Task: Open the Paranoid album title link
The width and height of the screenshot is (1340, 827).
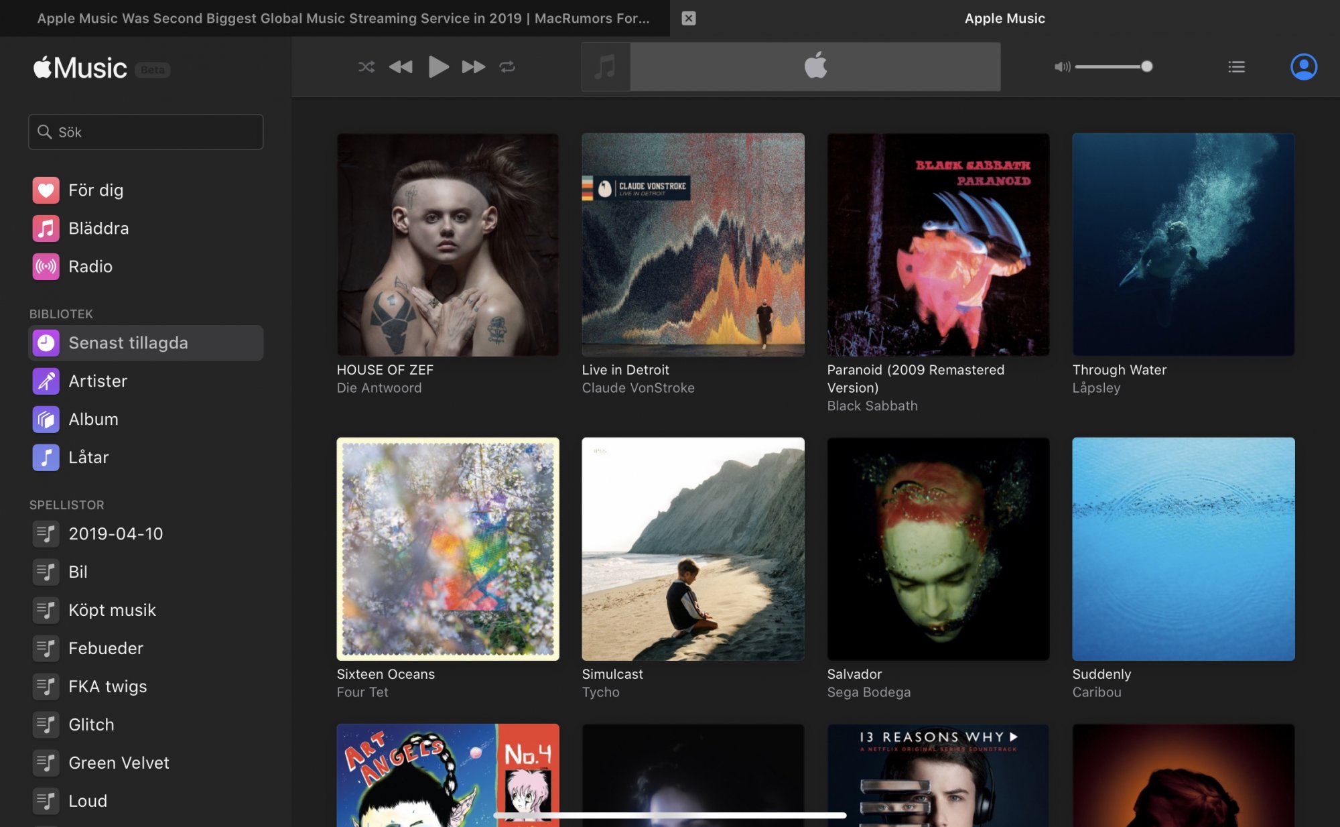Action: (x=916, y=379)
